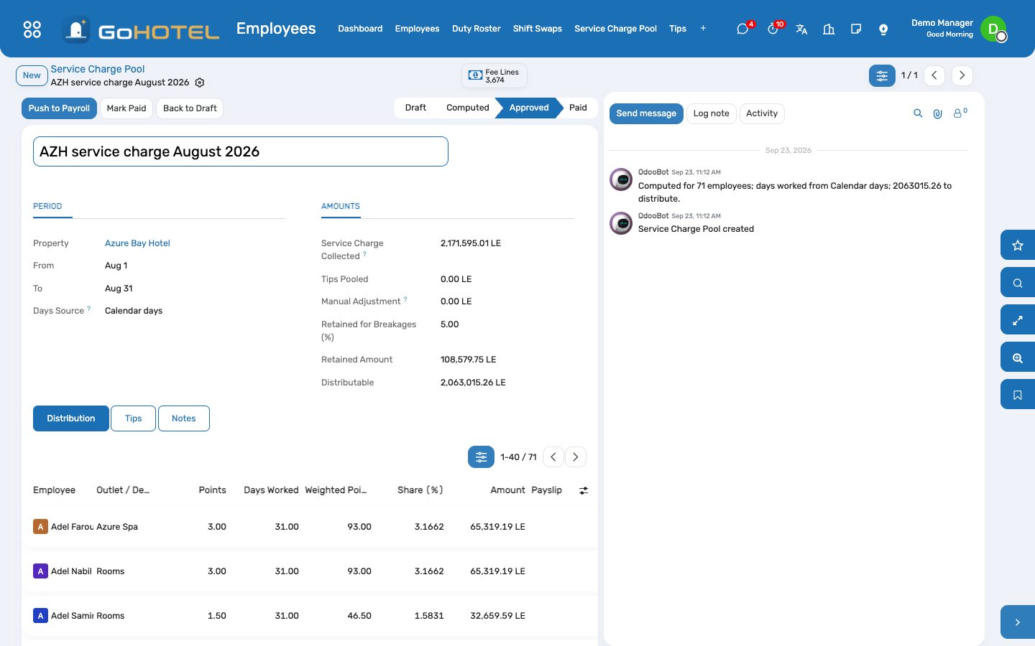Open the settings gear beside record title
The image size is (1035, 646).
coord(200,83)
